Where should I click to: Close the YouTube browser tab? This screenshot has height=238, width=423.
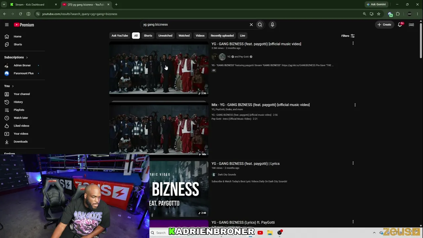tap(108, 5)
